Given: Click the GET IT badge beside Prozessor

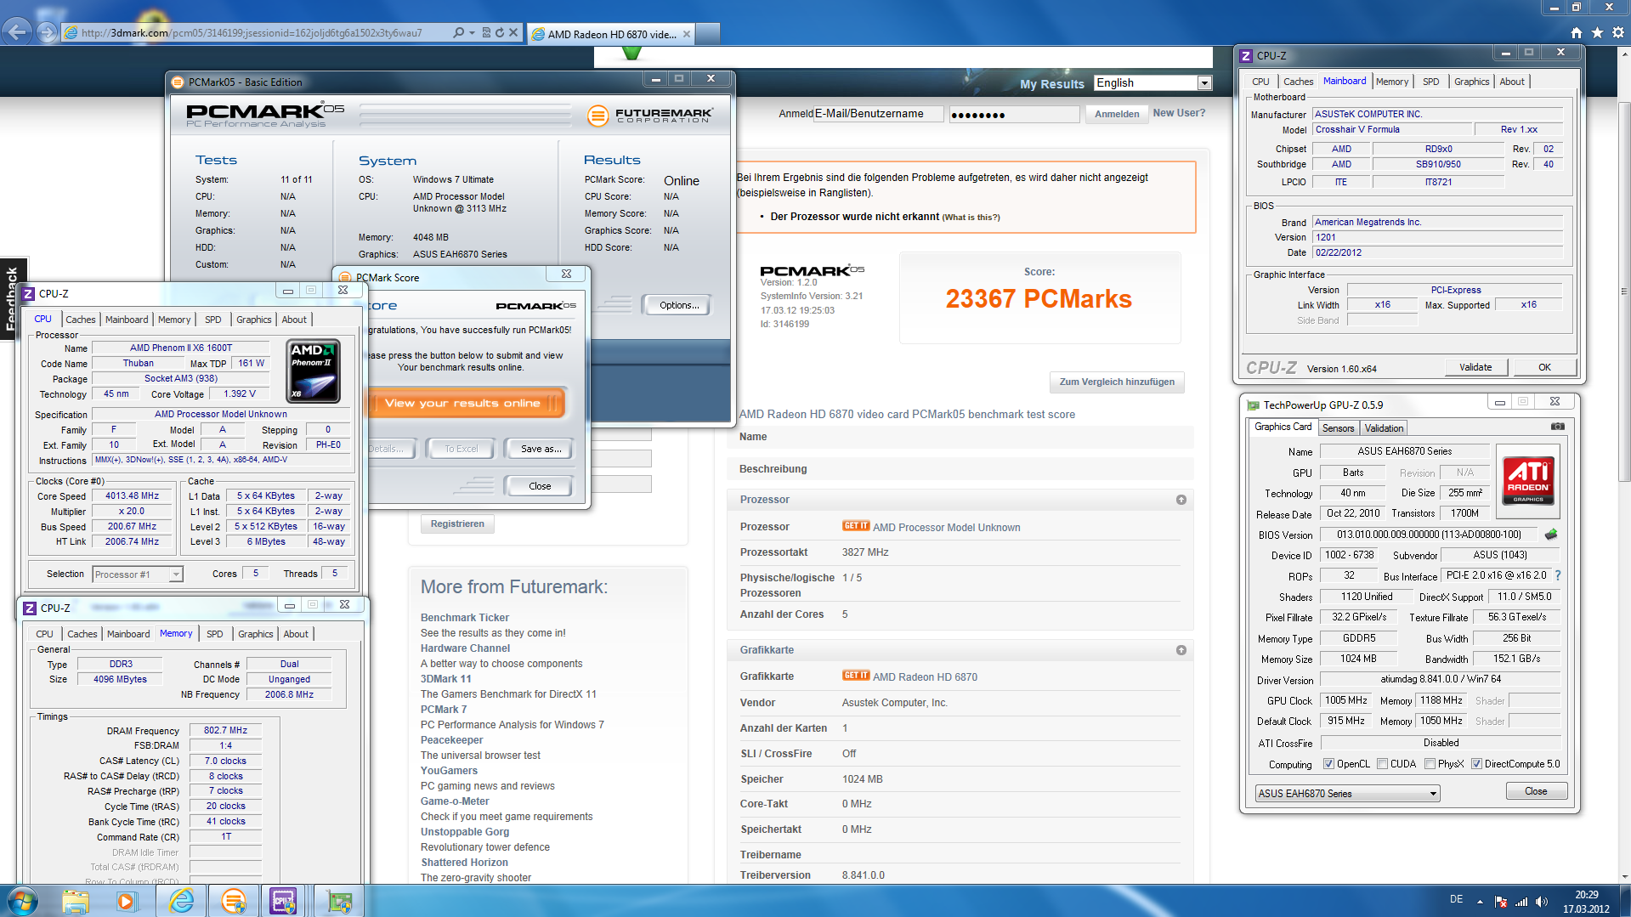Looking at the screenshot, I should (x=856, y=526).
